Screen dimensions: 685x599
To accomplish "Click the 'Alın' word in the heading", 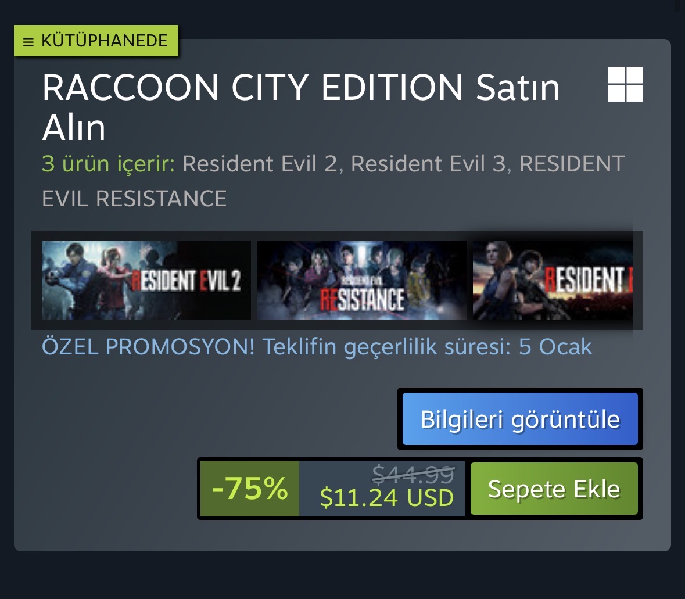I will (x=74, y=128).
